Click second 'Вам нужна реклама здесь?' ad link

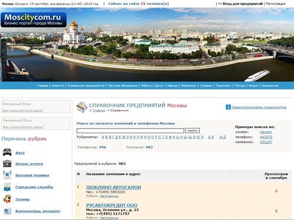pos(23,127)
